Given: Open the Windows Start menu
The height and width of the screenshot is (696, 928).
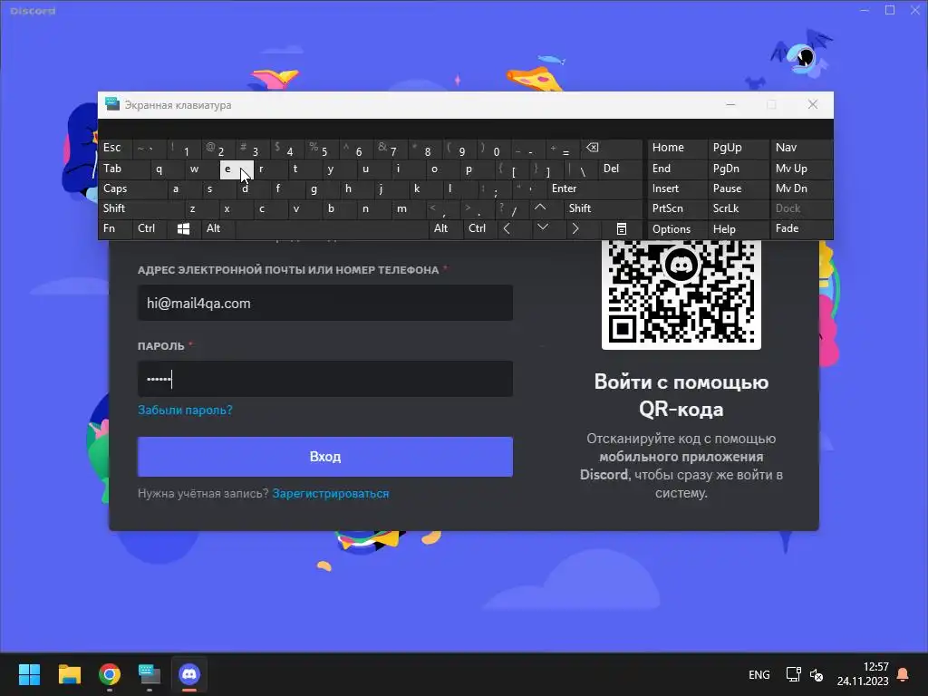Looking at the screenshot, I should 29,674.
